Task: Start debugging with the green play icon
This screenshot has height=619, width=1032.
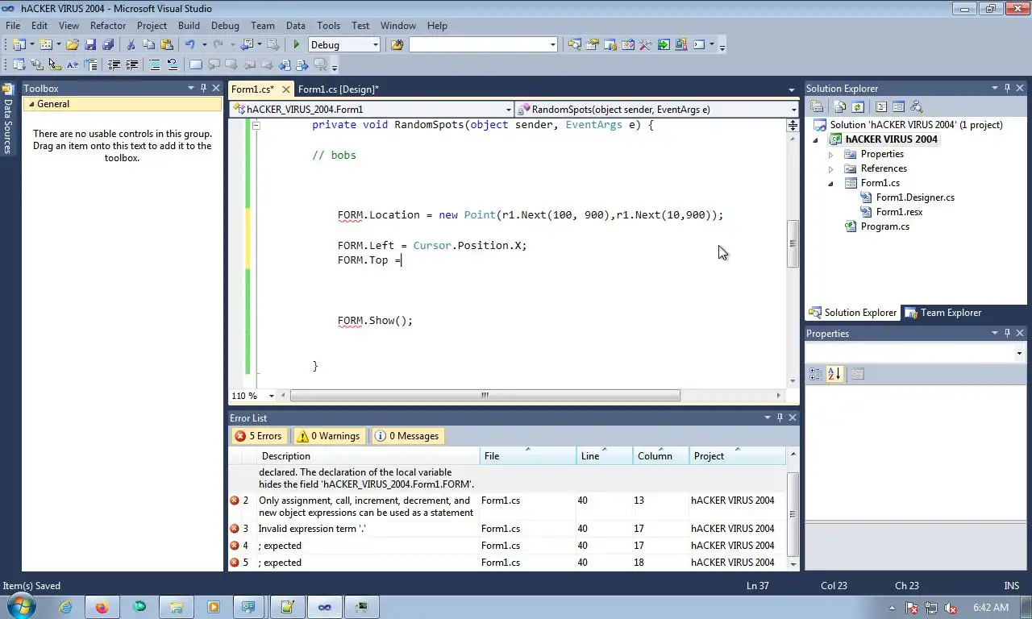Action: (x=297, y=45)
